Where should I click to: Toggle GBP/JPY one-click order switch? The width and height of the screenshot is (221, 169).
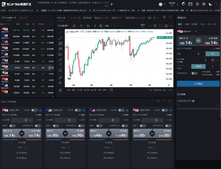click(165, 110)
